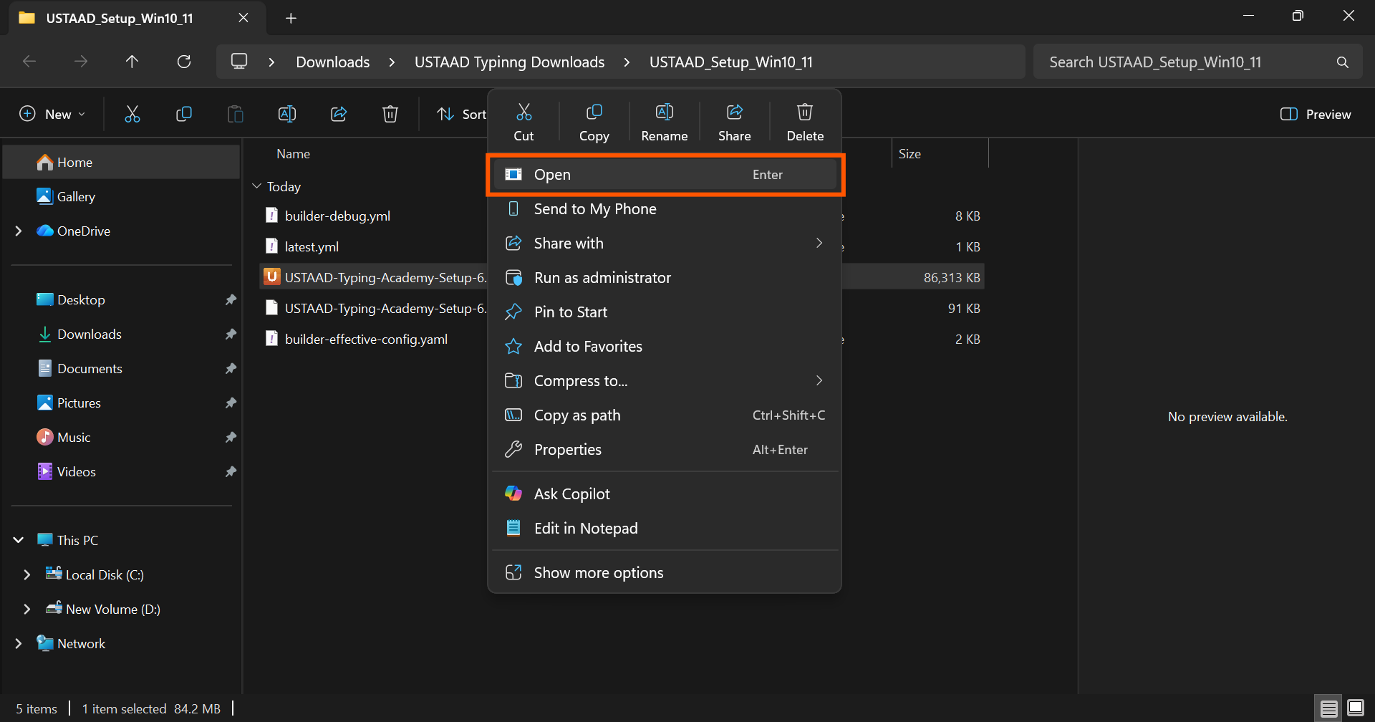Switch to large thumbnails view icon
This screenshot has height=722, width=1375.
1355,708
